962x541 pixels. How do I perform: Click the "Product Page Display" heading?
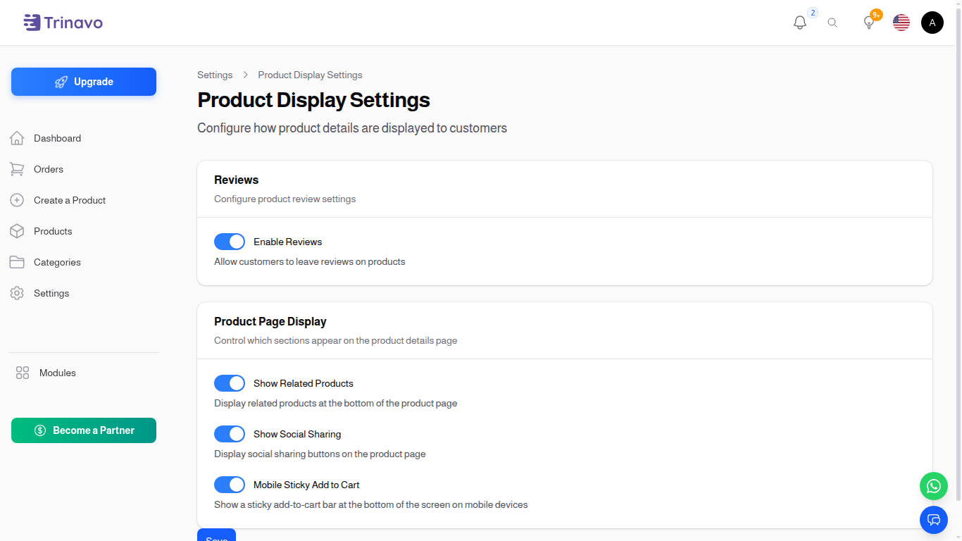click(270, 321)
